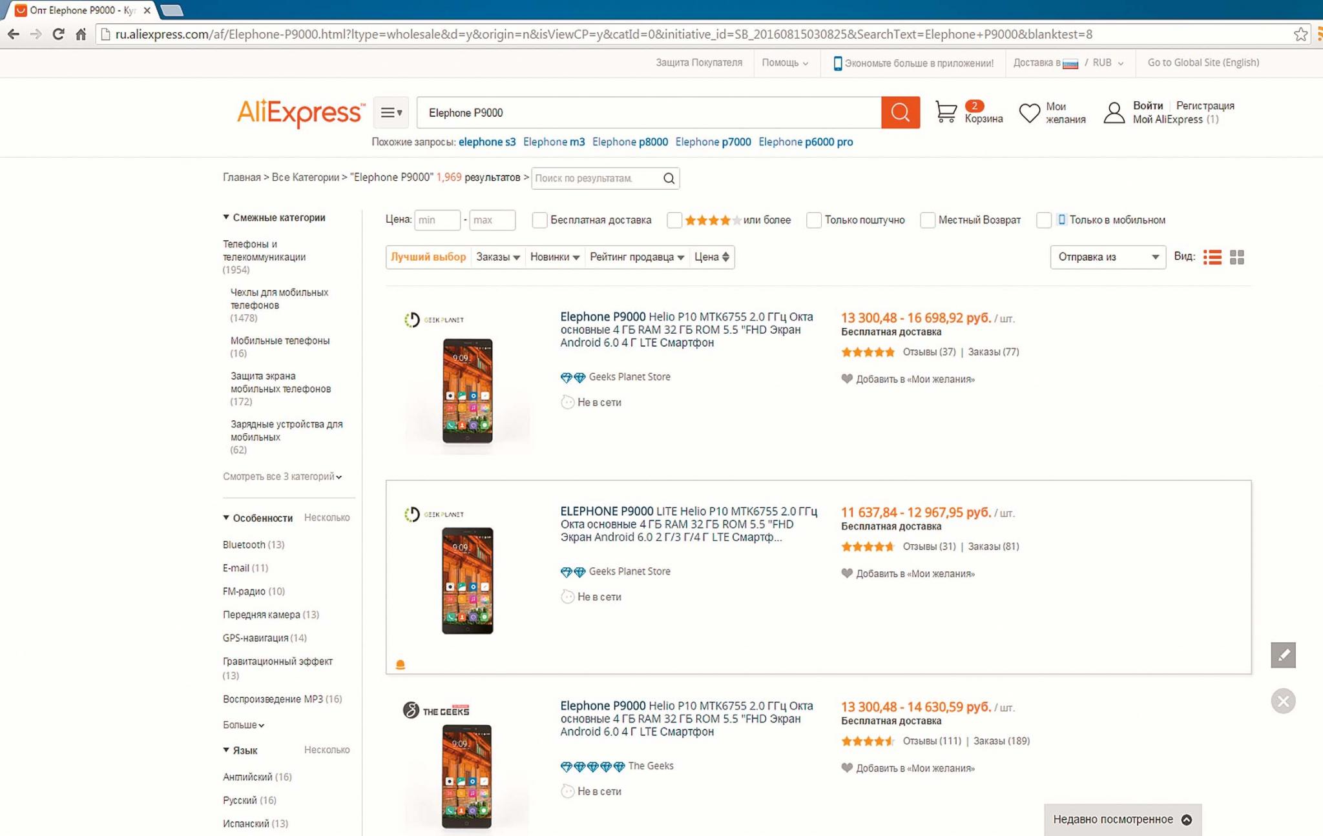Open the Elephone p8000 related query link
Viewport: 1323px width, 836px height.
coord(630,142)
